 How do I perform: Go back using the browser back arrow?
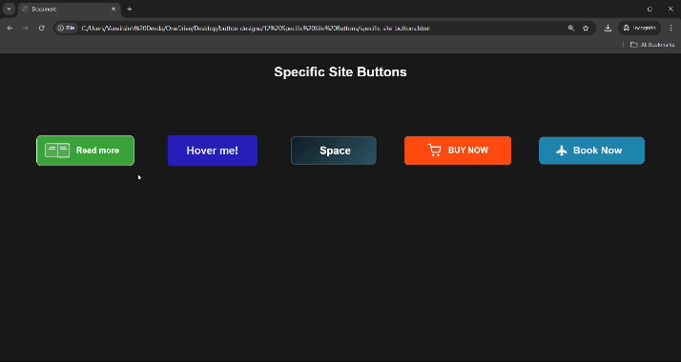tap(10, 28)
